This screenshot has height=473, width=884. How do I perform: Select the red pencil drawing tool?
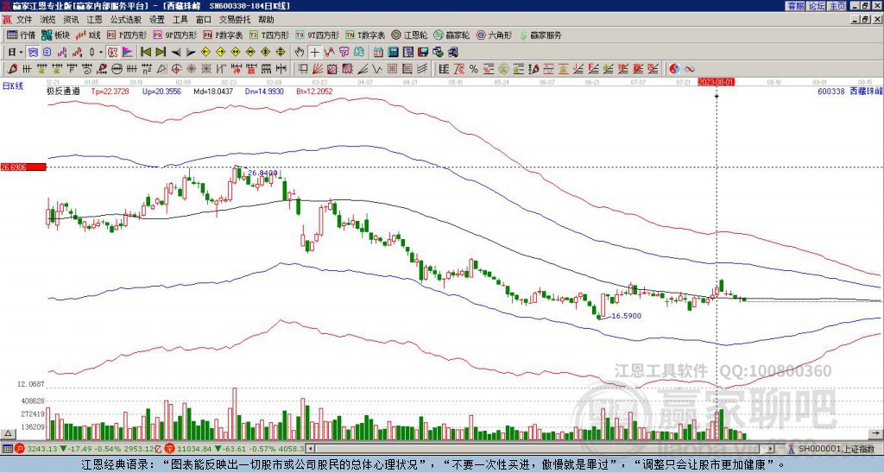(x=12, y=69)
